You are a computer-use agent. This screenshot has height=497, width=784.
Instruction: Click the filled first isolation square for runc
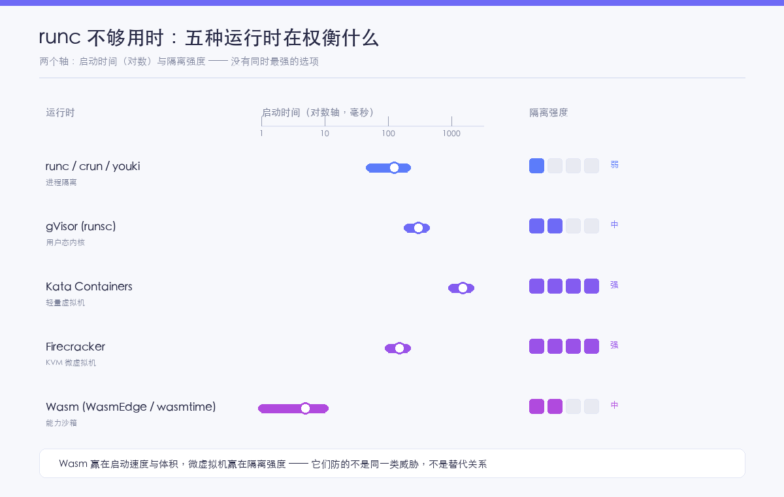pos(536,166)
